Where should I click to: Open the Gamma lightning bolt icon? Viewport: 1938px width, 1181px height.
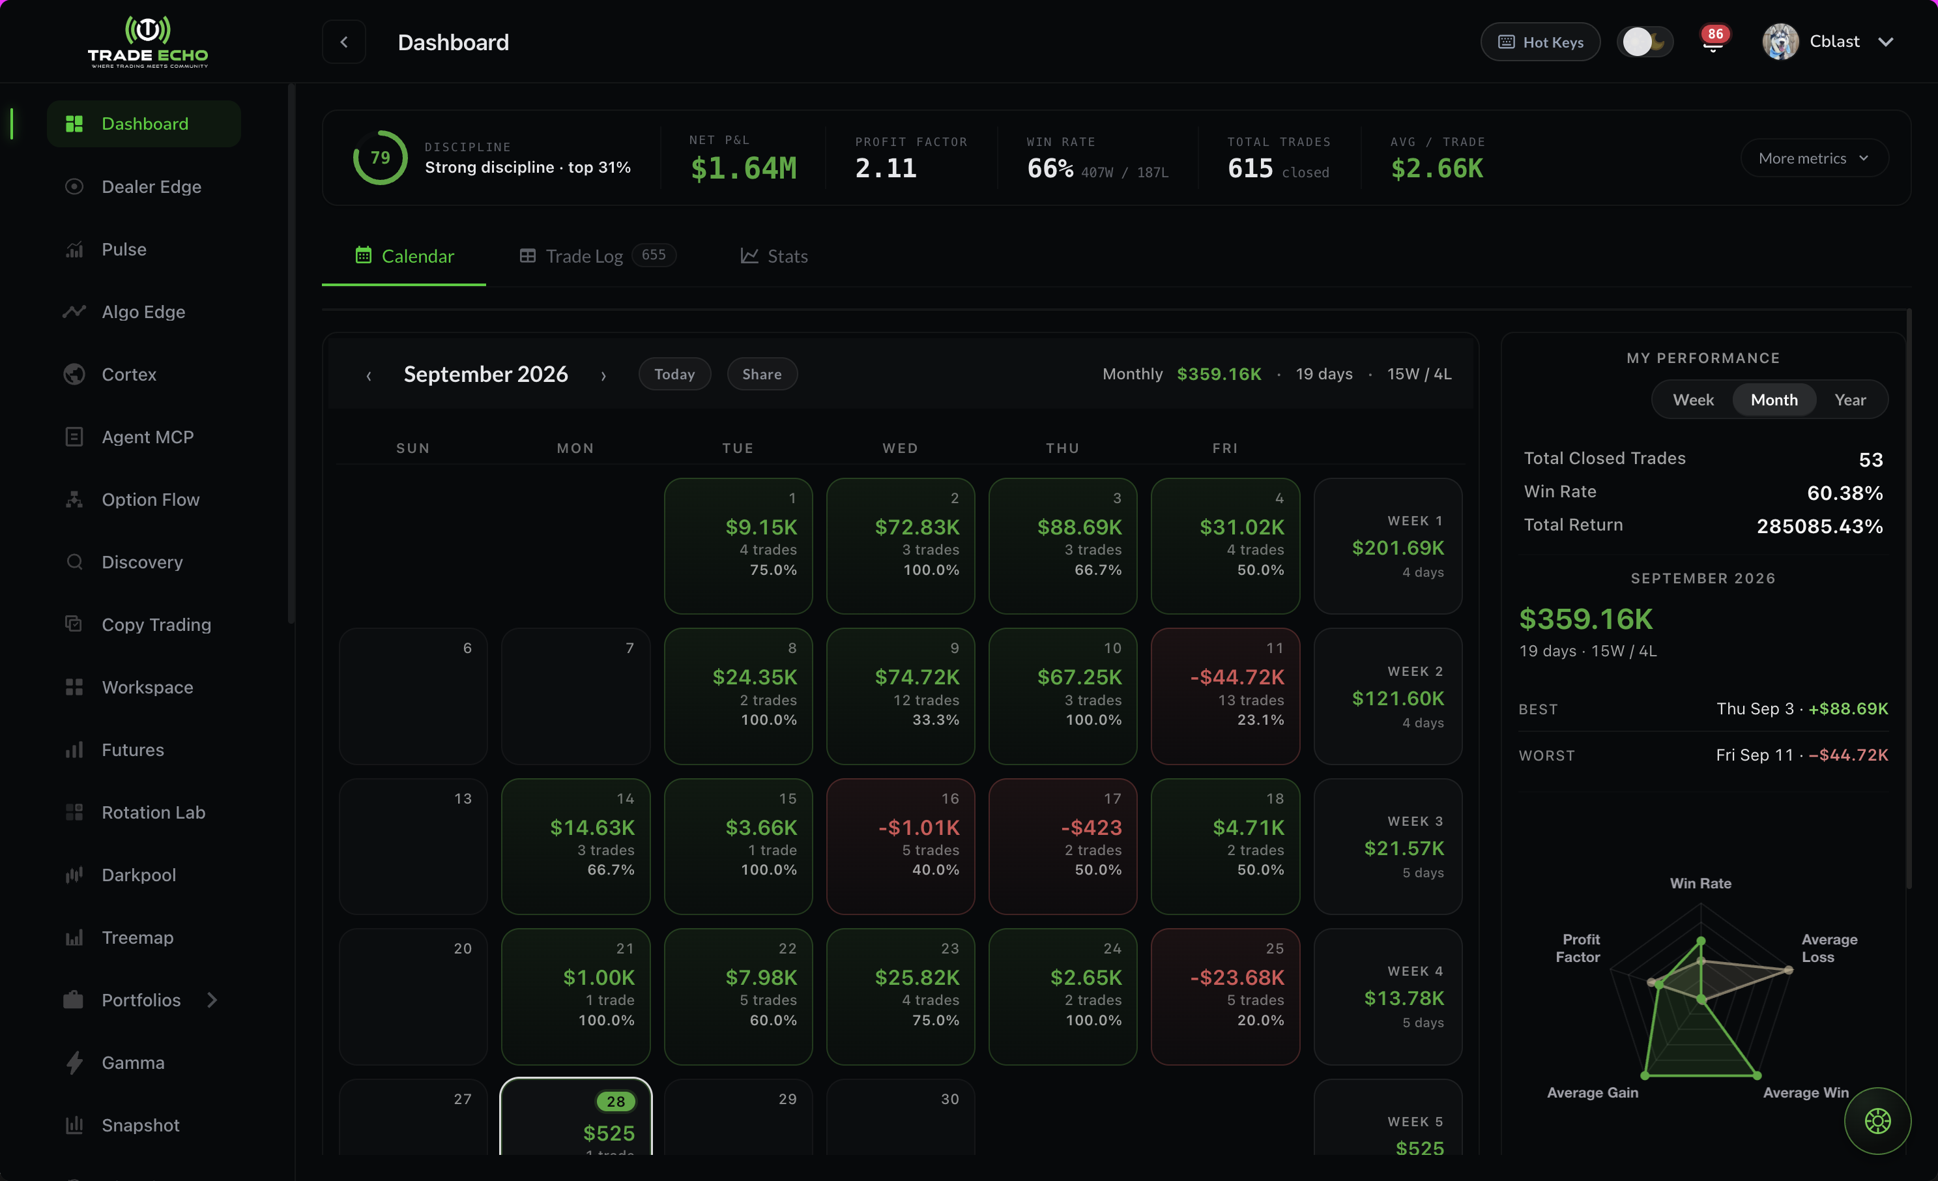[x=74, y=1062]
